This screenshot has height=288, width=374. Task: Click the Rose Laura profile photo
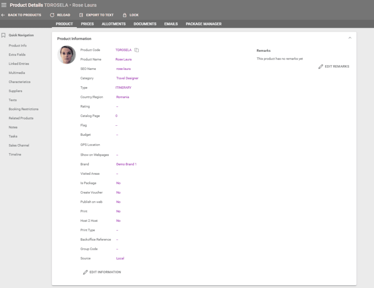coord(67,55)
